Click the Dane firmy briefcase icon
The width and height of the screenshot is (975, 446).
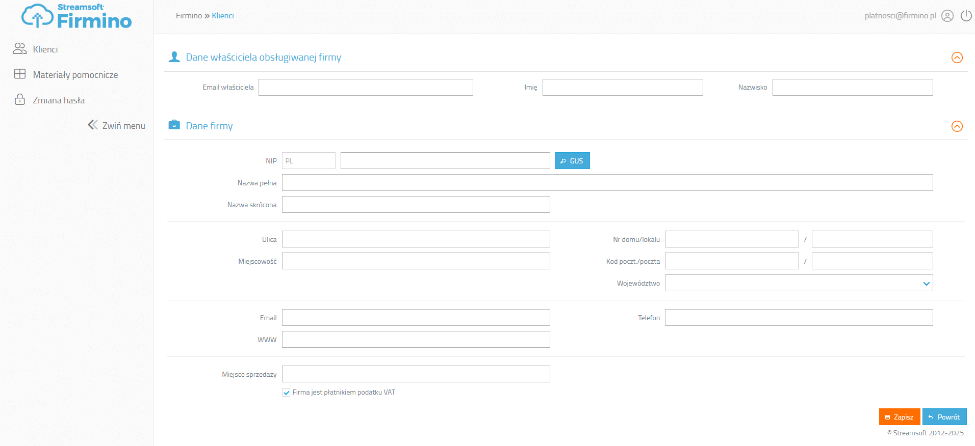[174, 125]
